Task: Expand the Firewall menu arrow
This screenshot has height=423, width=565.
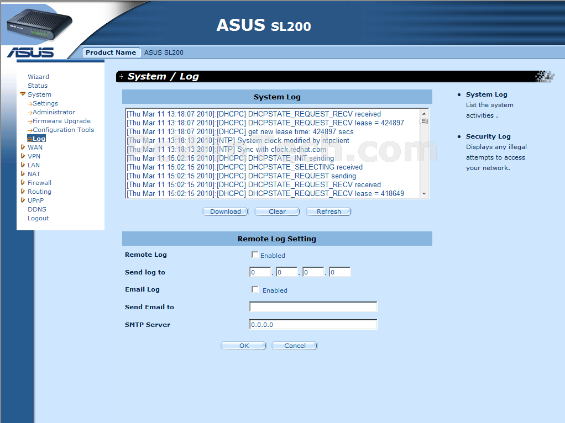Action: click(23, 183)
